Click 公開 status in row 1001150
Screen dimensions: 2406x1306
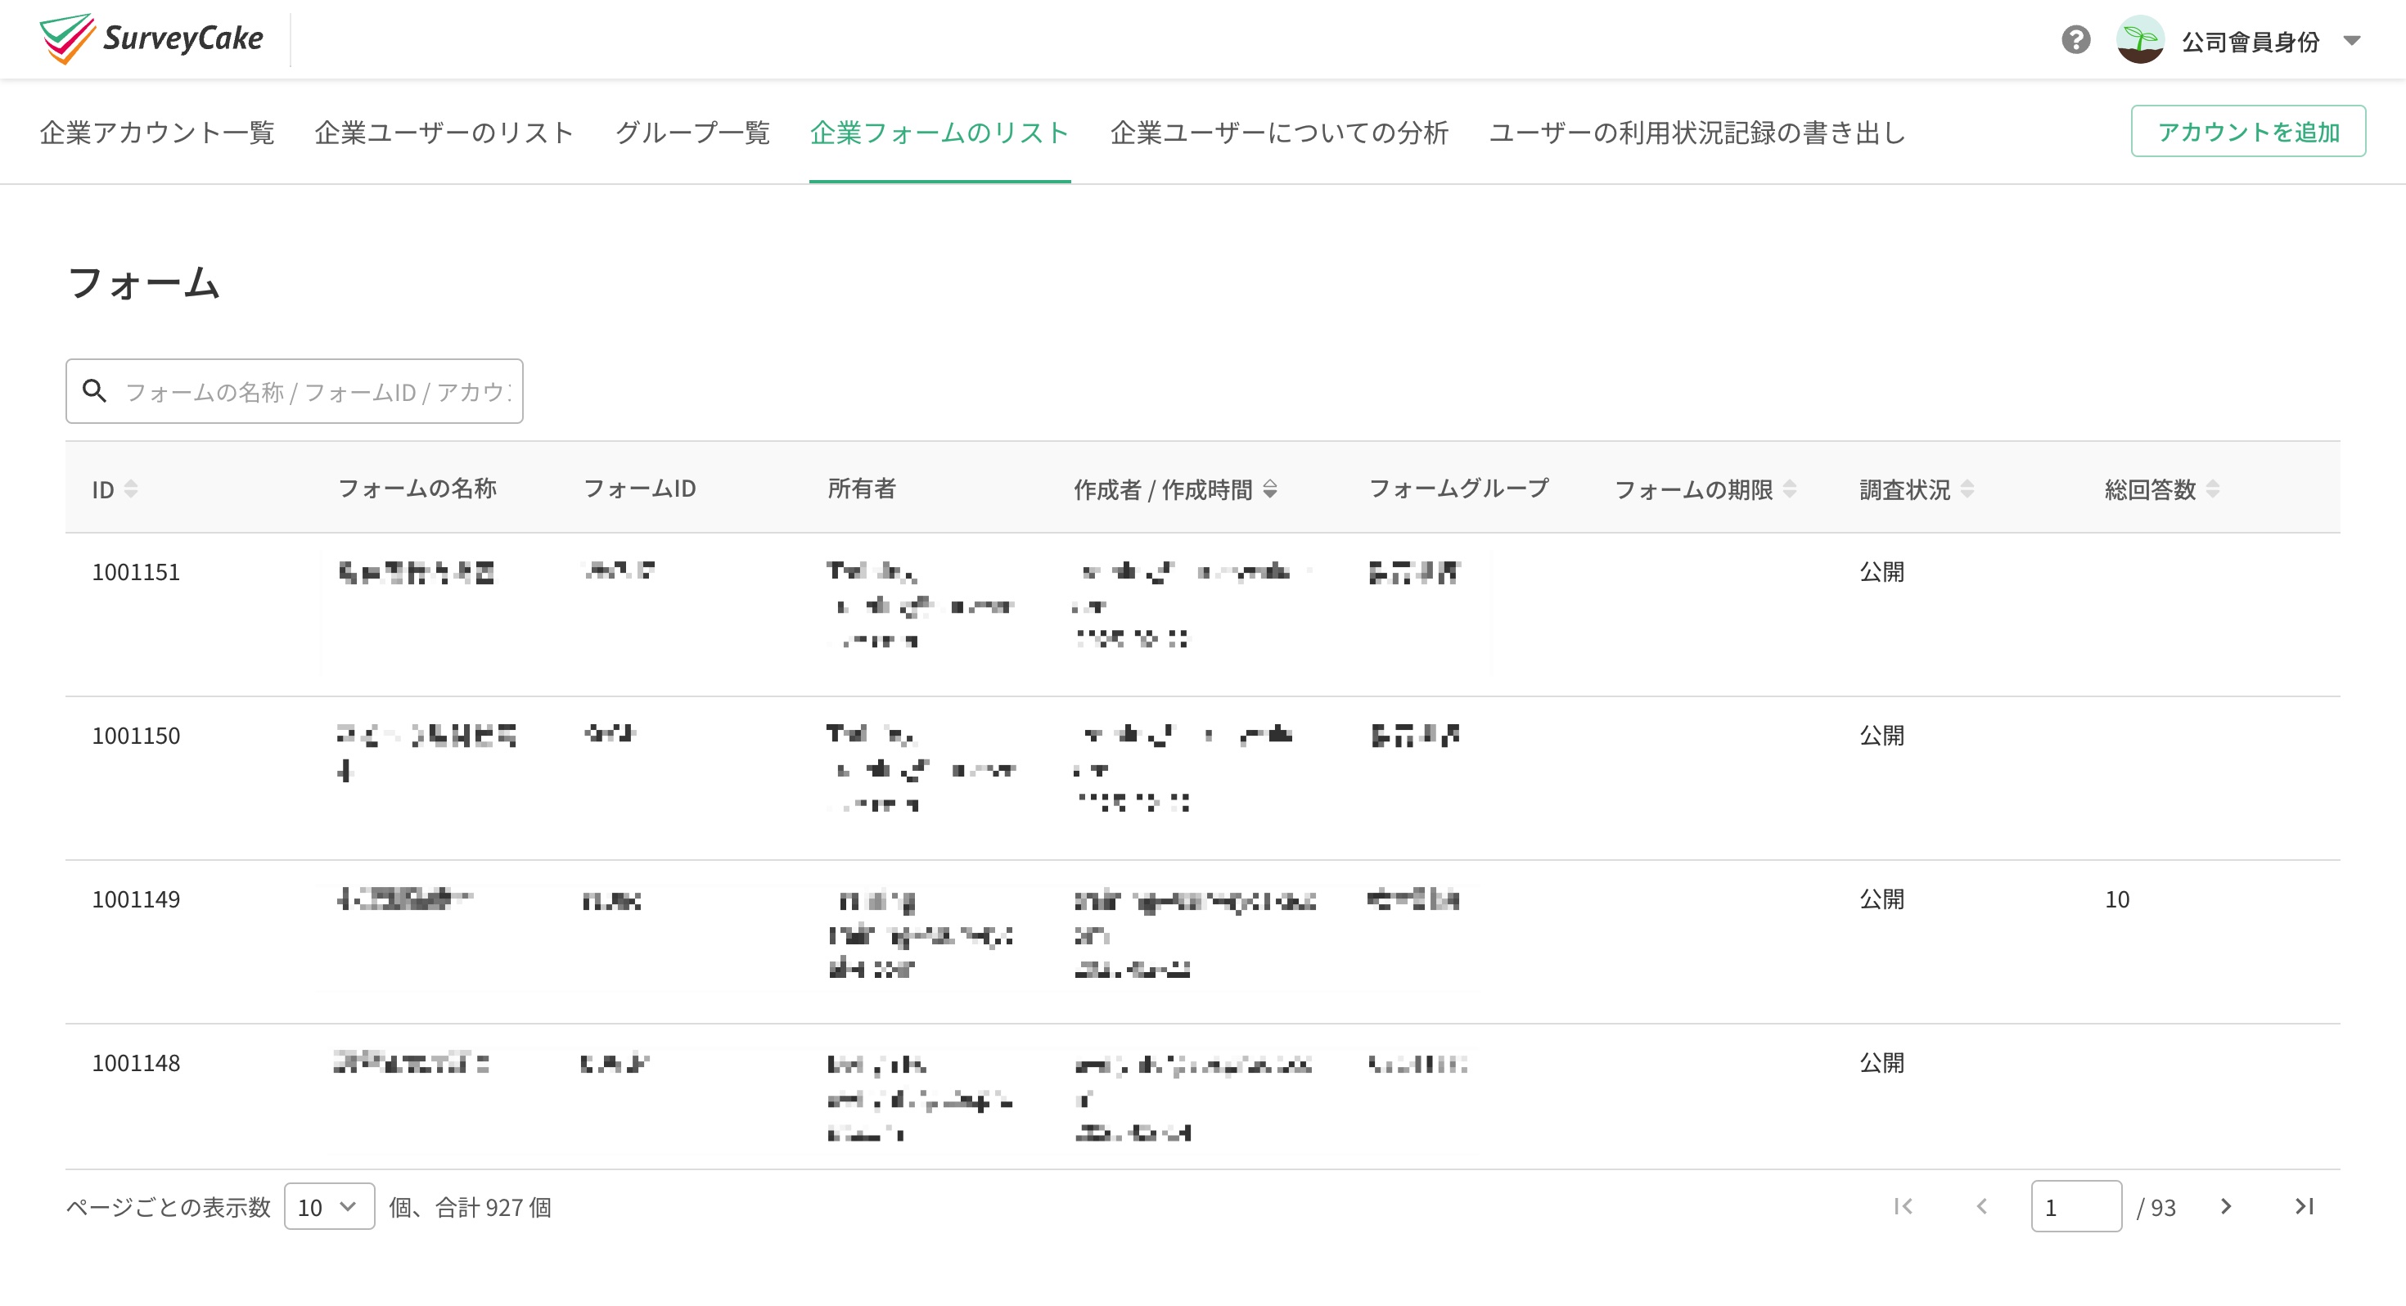[1881, 735]
